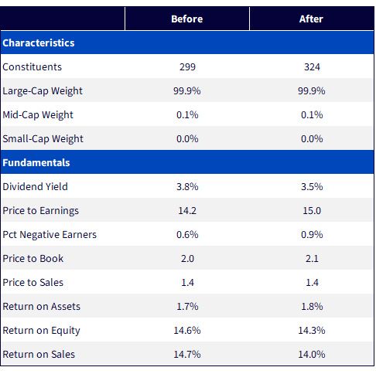Click the Before column header
376x374 pixels.
(x=187, y=19)
